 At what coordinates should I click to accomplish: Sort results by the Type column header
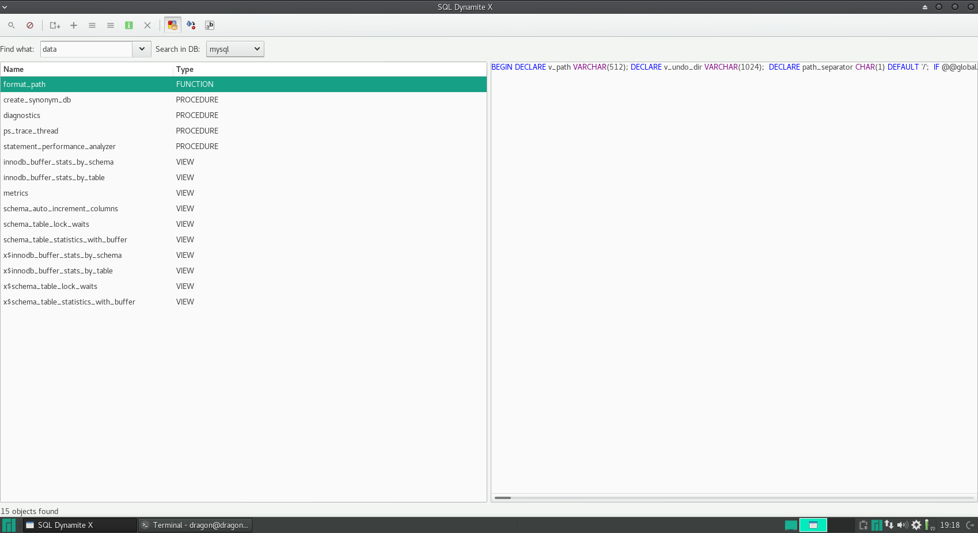(185, 69)
